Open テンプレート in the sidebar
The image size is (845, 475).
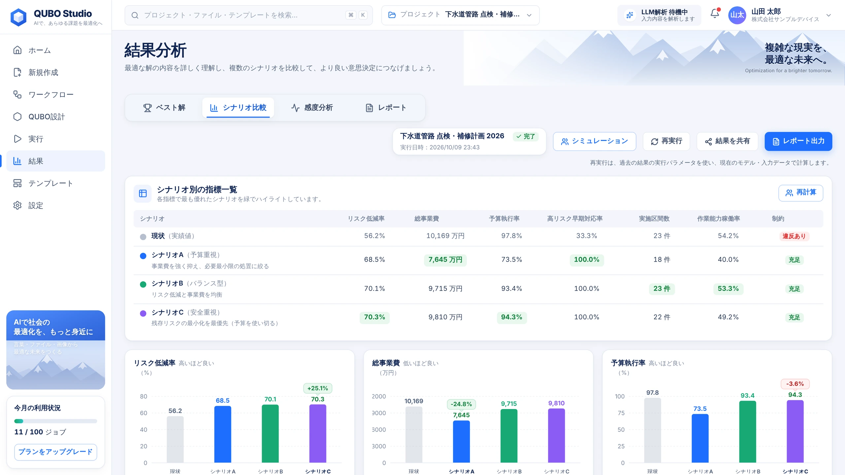[x=56, y=183]
